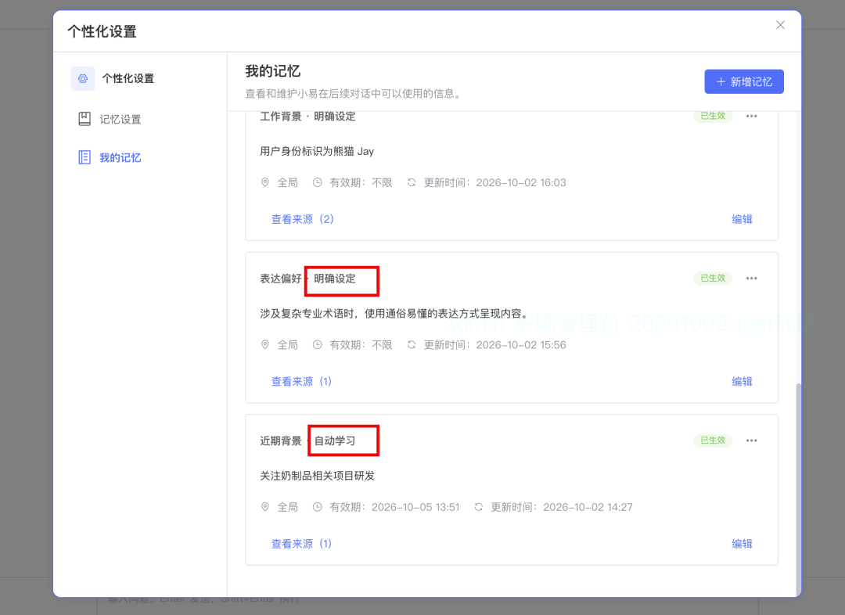Viewport: 845px width, 615px height.
Task: Open 查看来源 (2) for 熊猫 Jay memory
Action: (302, 219)
